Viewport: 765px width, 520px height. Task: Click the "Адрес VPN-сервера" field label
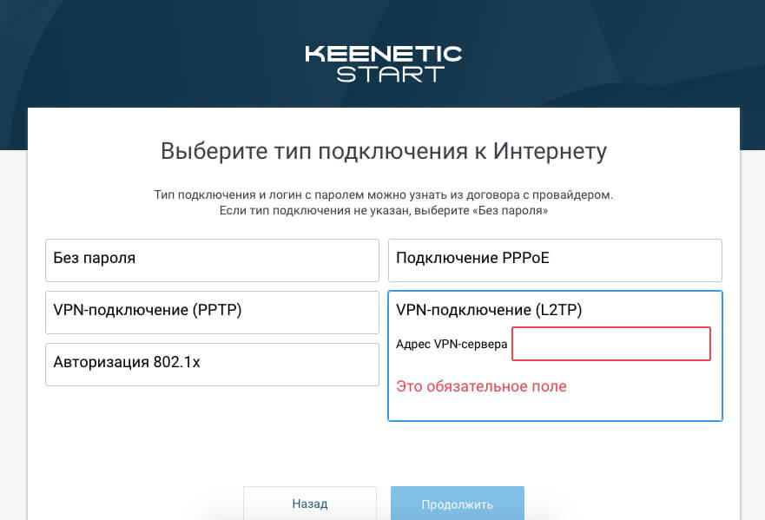[452, 344]
